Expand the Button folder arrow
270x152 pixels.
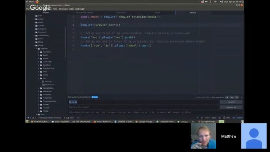pyautogui.click(x=39, y=59)
